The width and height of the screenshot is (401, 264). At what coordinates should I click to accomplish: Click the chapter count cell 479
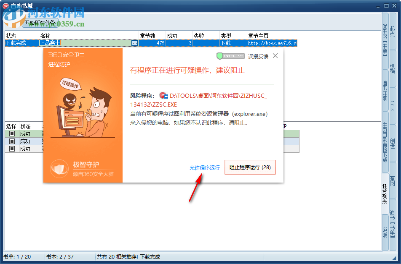click(x=152, y=43)
